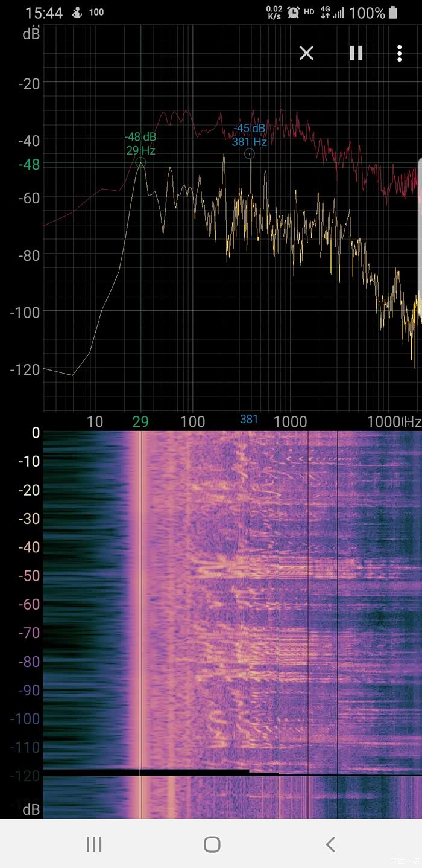
Task: Close the analyzer with the X icon
Action: click(306, 53)
